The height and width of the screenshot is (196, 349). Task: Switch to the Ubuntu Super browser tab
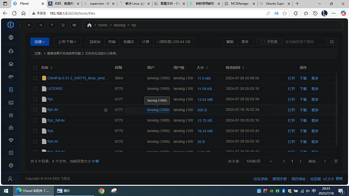[x=275, y=4]
